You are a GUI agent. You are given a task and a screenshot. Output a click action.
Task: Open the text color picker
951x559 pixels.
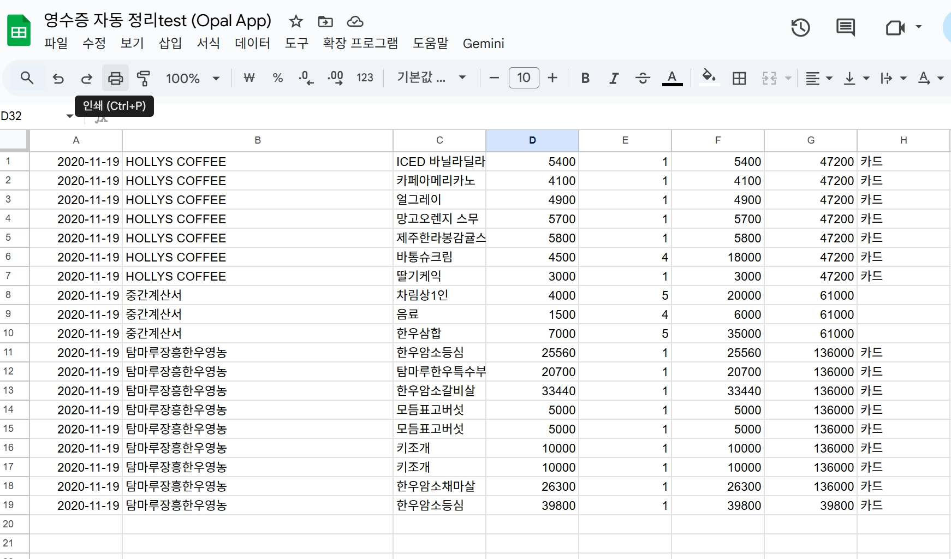672,78
